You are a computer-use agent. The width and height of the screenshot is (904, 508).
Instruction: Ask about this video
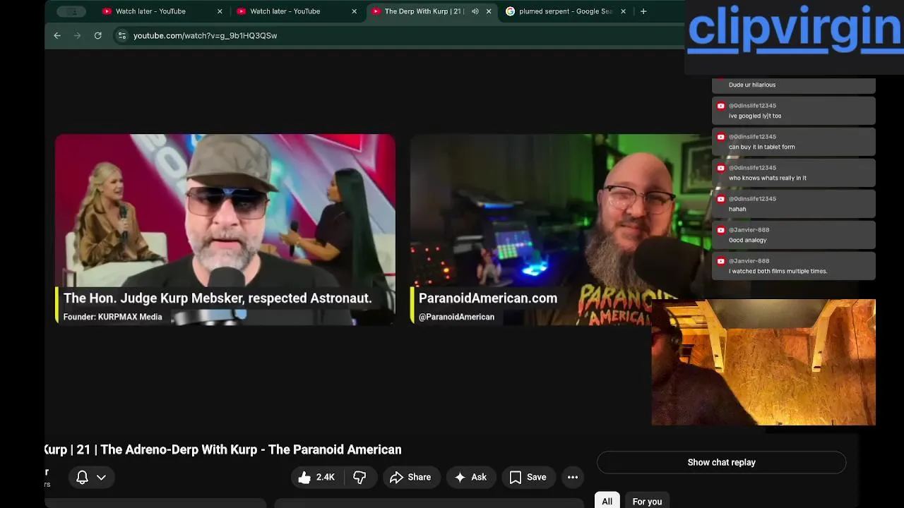(x=471, y=478)
